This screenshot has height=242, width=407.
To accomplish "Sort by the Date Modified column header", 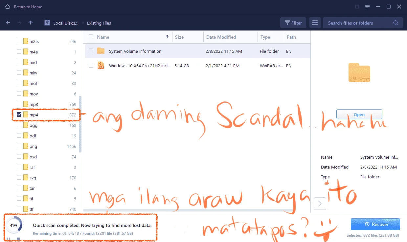I will 221,37.
